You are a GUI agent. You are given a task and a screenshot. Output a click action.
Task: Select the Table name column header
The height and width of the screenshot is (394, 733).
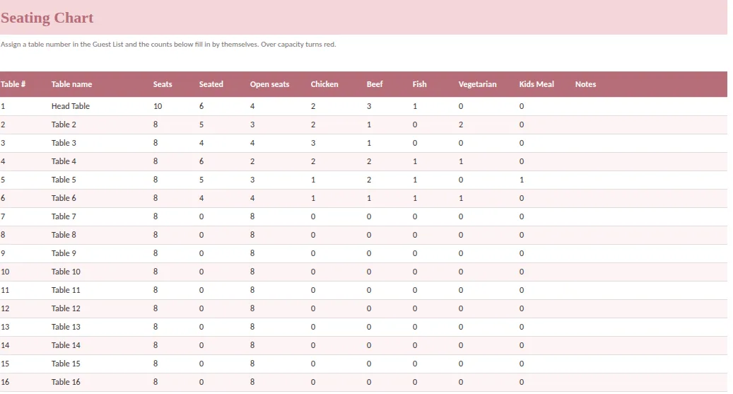(x=71, y=84)
